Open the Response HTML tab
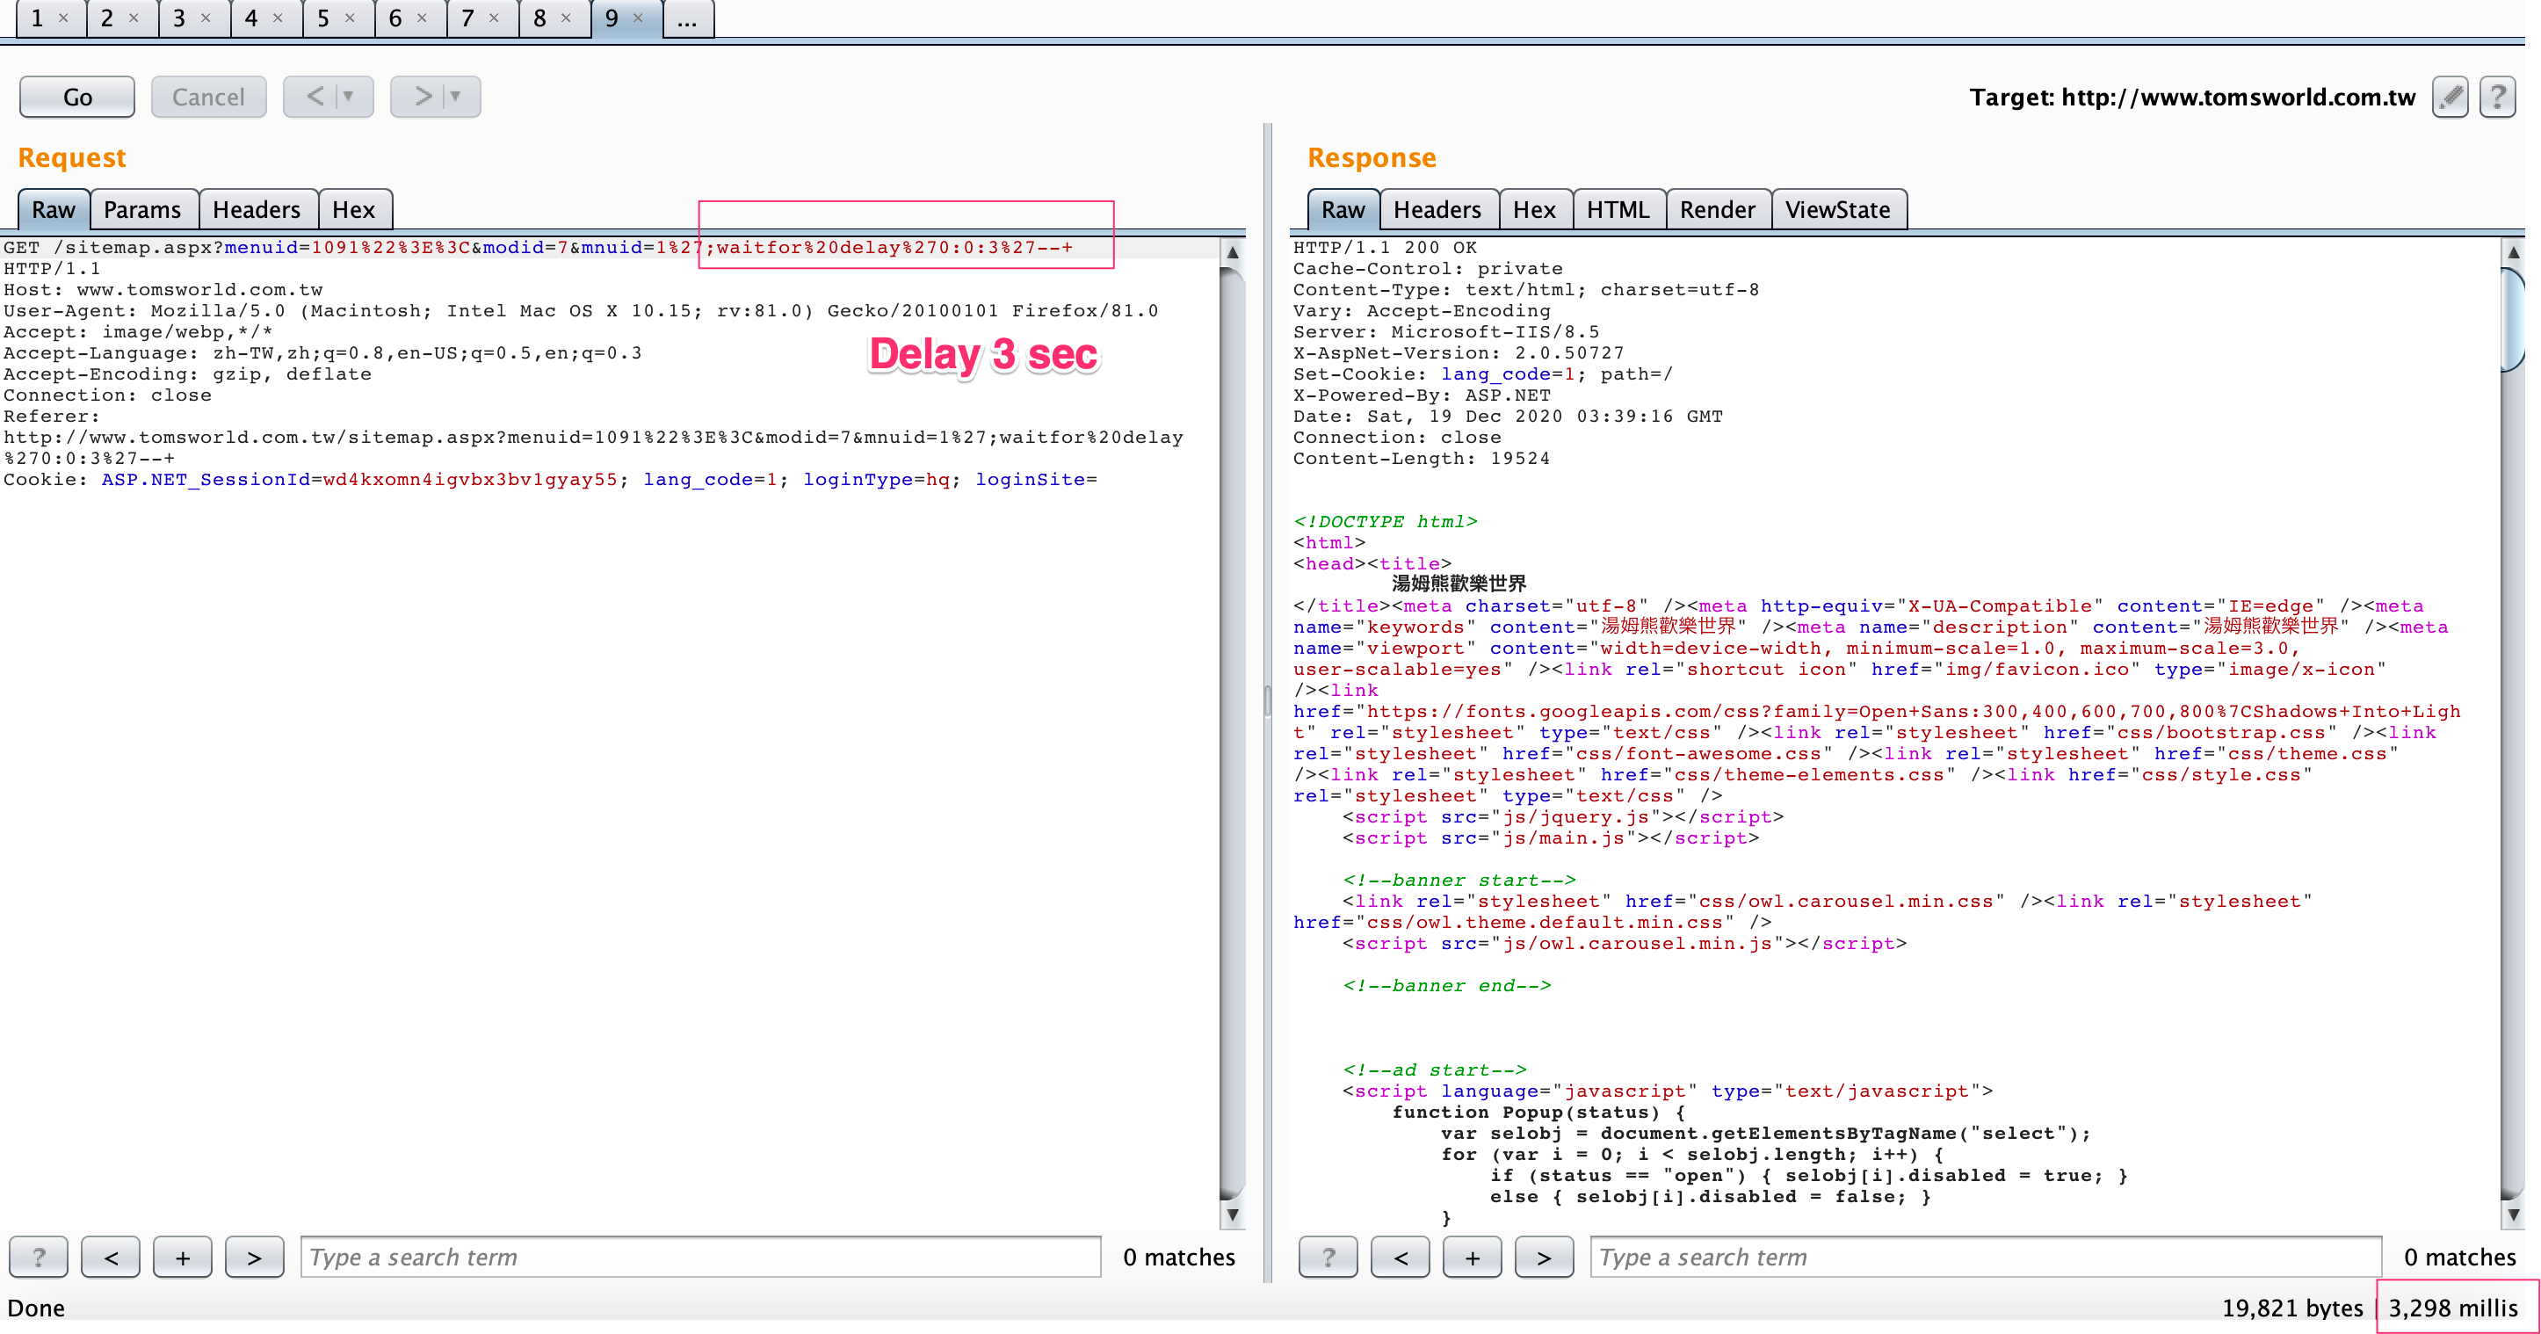The image size is (2541, 1334). point(1618,209)
